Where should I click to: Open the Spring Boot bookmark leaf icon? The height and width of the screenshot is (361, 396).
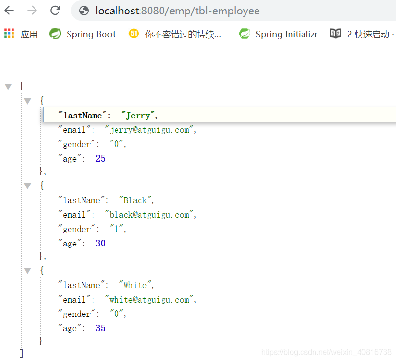click(x=55, y=34)
